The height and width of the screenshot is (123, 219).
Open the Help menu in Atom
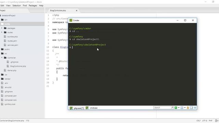(x=41, y=5)
